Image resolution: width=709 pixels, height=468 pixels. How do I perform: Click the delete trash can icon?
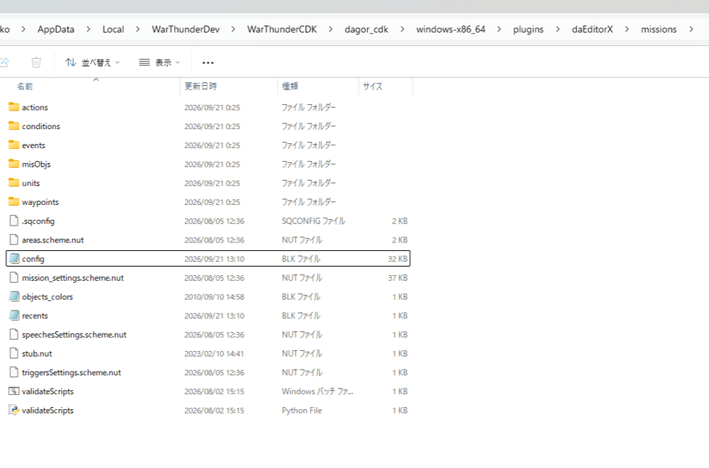tap(36, 62)
